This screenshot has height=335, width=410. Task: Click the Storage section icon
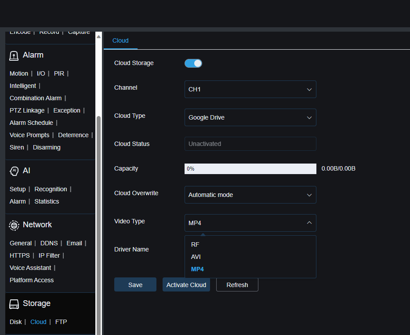tap(14, 303)
